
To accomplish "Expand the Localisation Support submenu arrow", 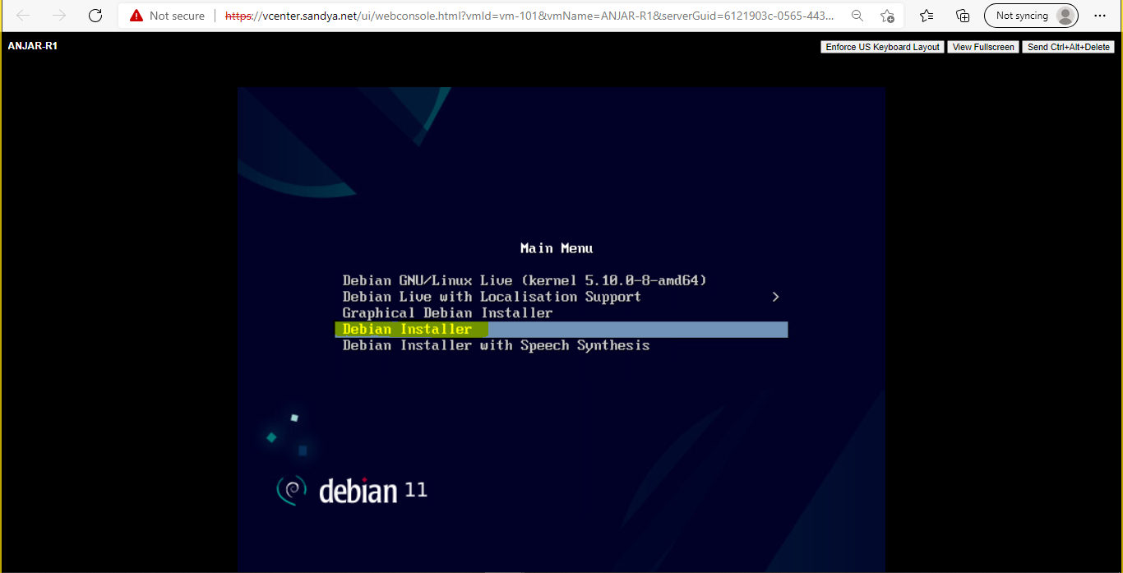I will [x=775, y=297].
